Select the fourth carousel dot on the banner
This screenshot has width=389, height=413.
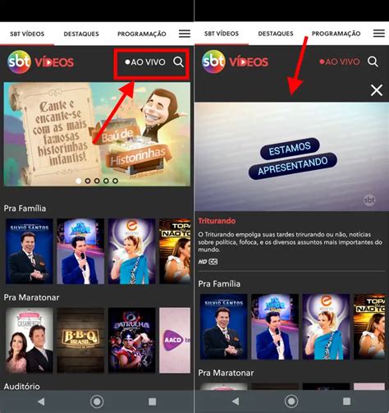point(106,181)
